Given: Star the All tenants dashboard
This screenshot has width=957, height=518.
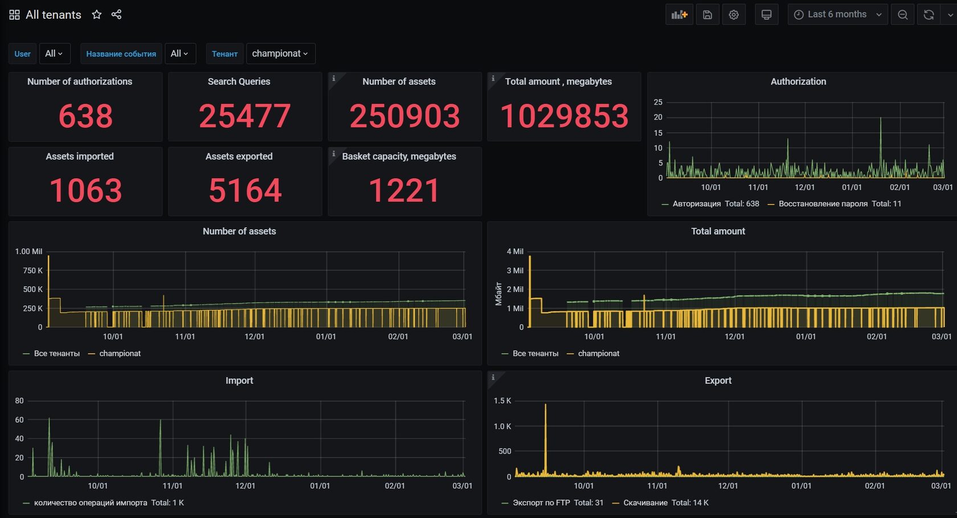Looking at the screenshot, I should [x=97, y=15].
